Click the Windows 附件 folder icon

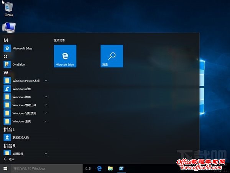pos(7,97)
